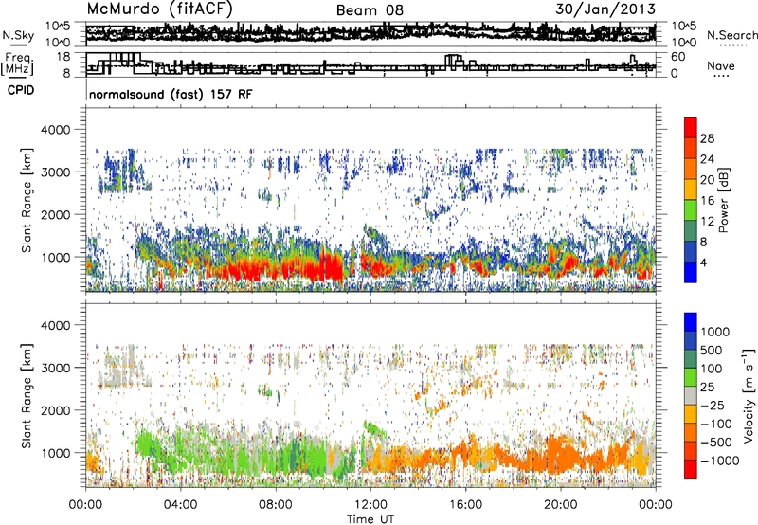Click the -500 label on the velocity colorbar
The height and width of the screenshot is (525, 758).
coord(715,442)
